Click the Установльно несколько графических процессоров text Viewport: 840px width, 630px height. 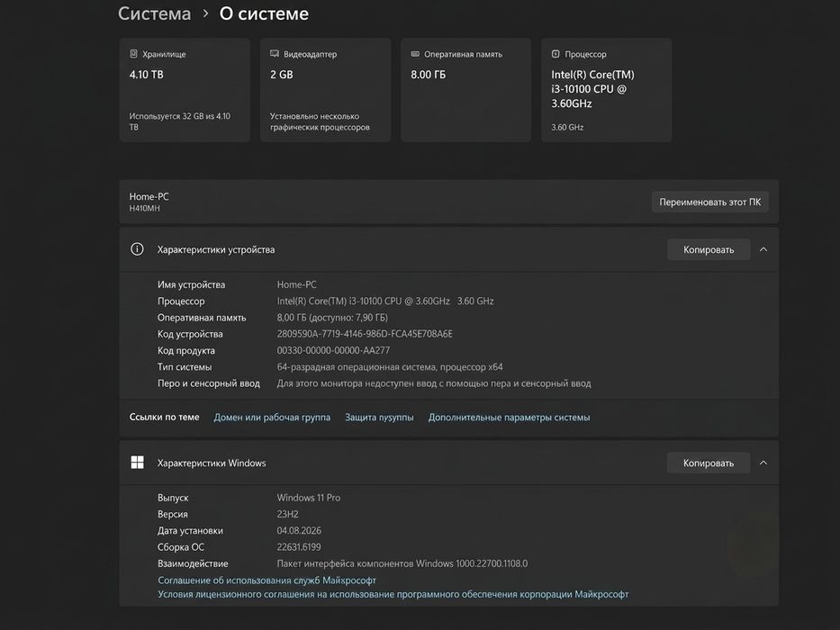[x=320, y=121]
